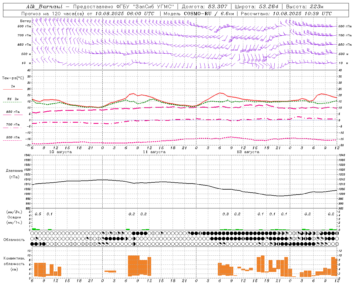Screen dimensions: 353x283
Task: Click the right-side 500 м wind level label
Action: tap(344, 54)
